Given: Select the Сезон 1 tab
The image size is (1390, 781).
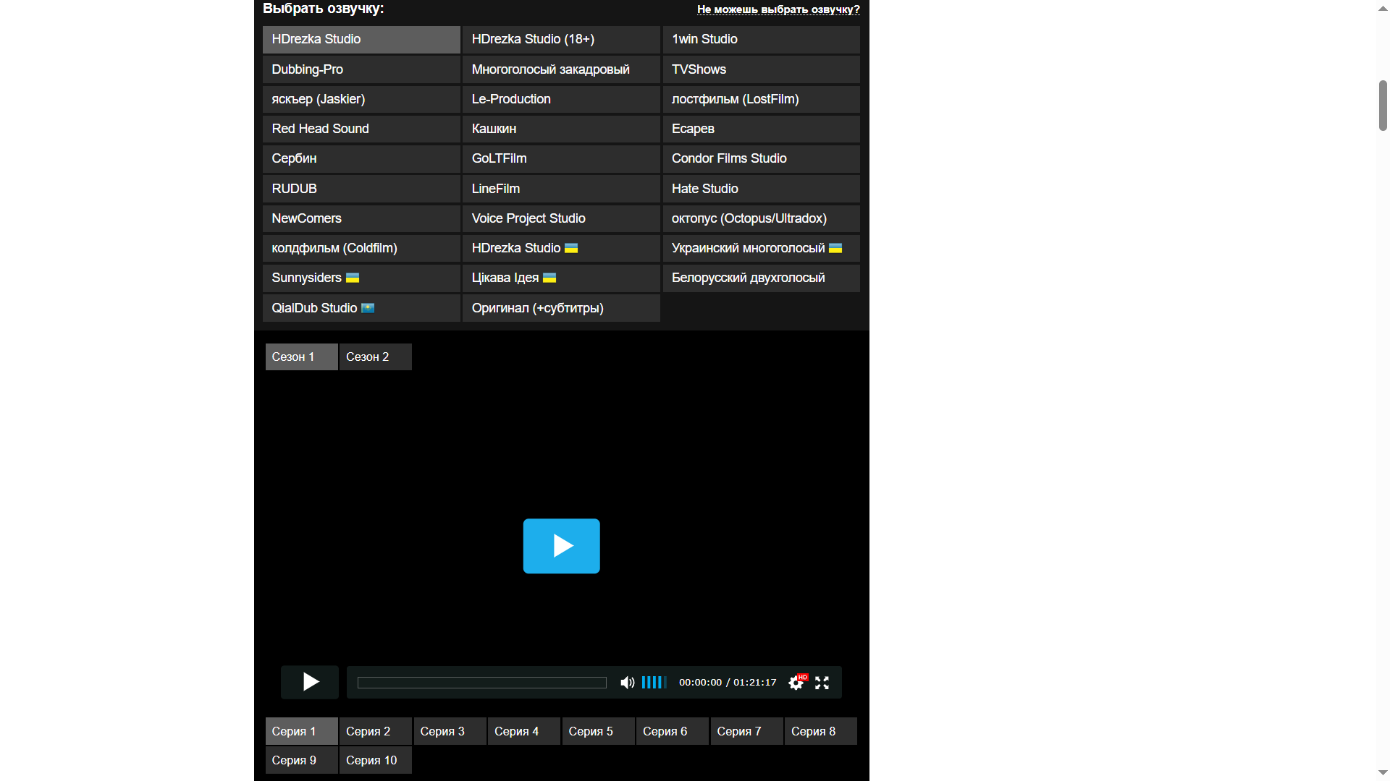Looking at the screenshot, I should 301,357.
